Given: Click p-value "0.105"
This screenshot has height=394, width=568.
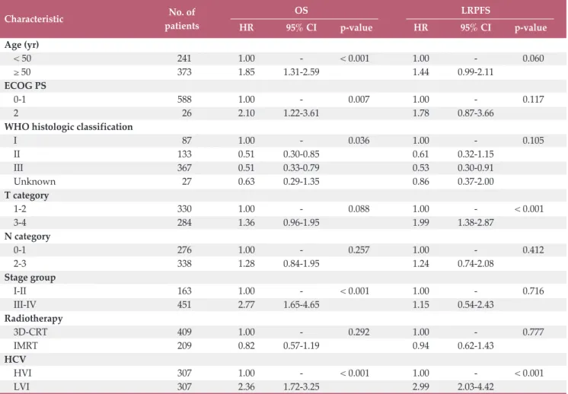Looking at the screenshot, I should (533, 141).
